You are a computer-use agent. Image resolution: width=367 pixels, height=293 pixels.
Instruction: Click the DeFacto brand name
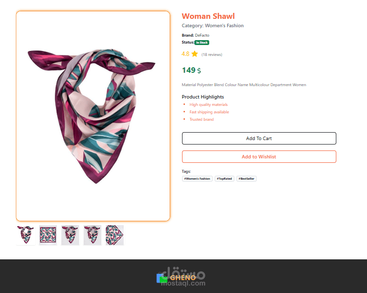(x=202, y=35)
